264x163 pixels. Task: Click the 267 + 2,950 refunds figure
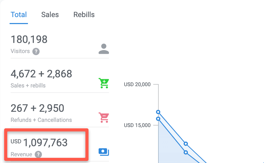pos(37,108)
